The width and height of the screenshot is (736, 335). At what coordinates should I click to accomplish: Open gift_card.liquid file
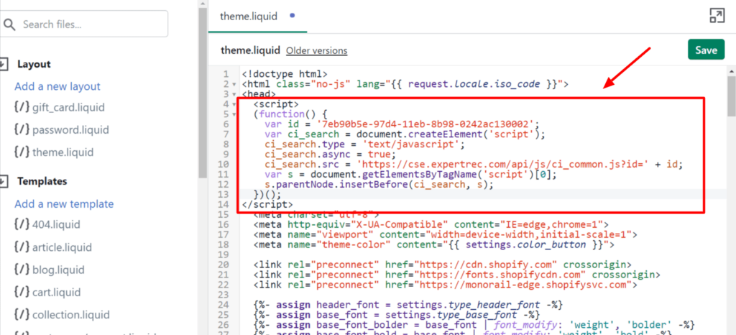(x=68, y=107)
